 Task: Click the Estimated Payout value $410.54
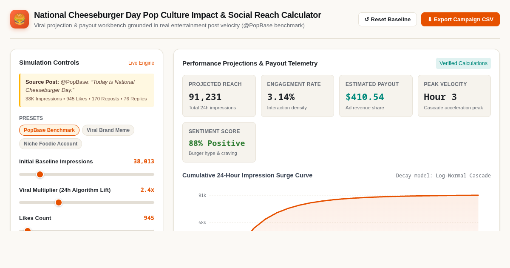coord(365,97)
